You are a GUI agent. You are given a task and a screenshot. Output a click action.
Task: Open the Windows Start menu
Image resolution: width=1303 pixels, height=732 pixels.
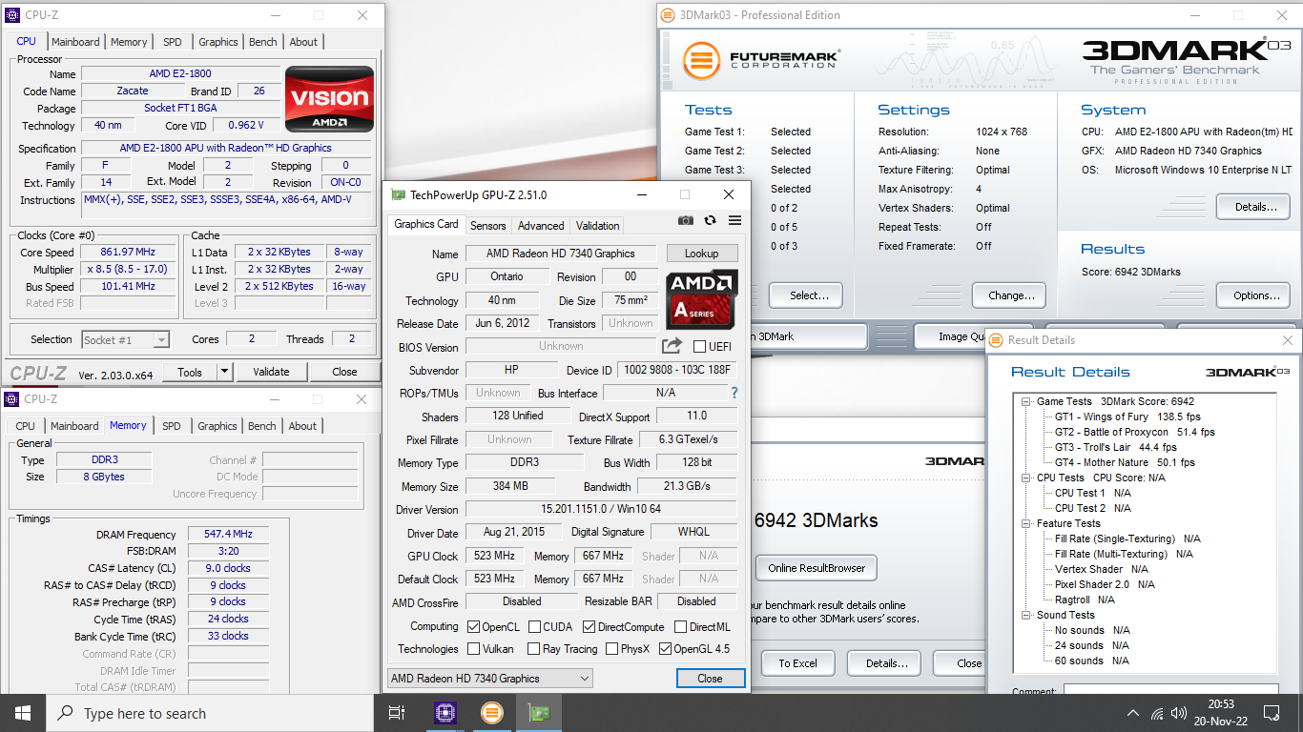[23, 713]
